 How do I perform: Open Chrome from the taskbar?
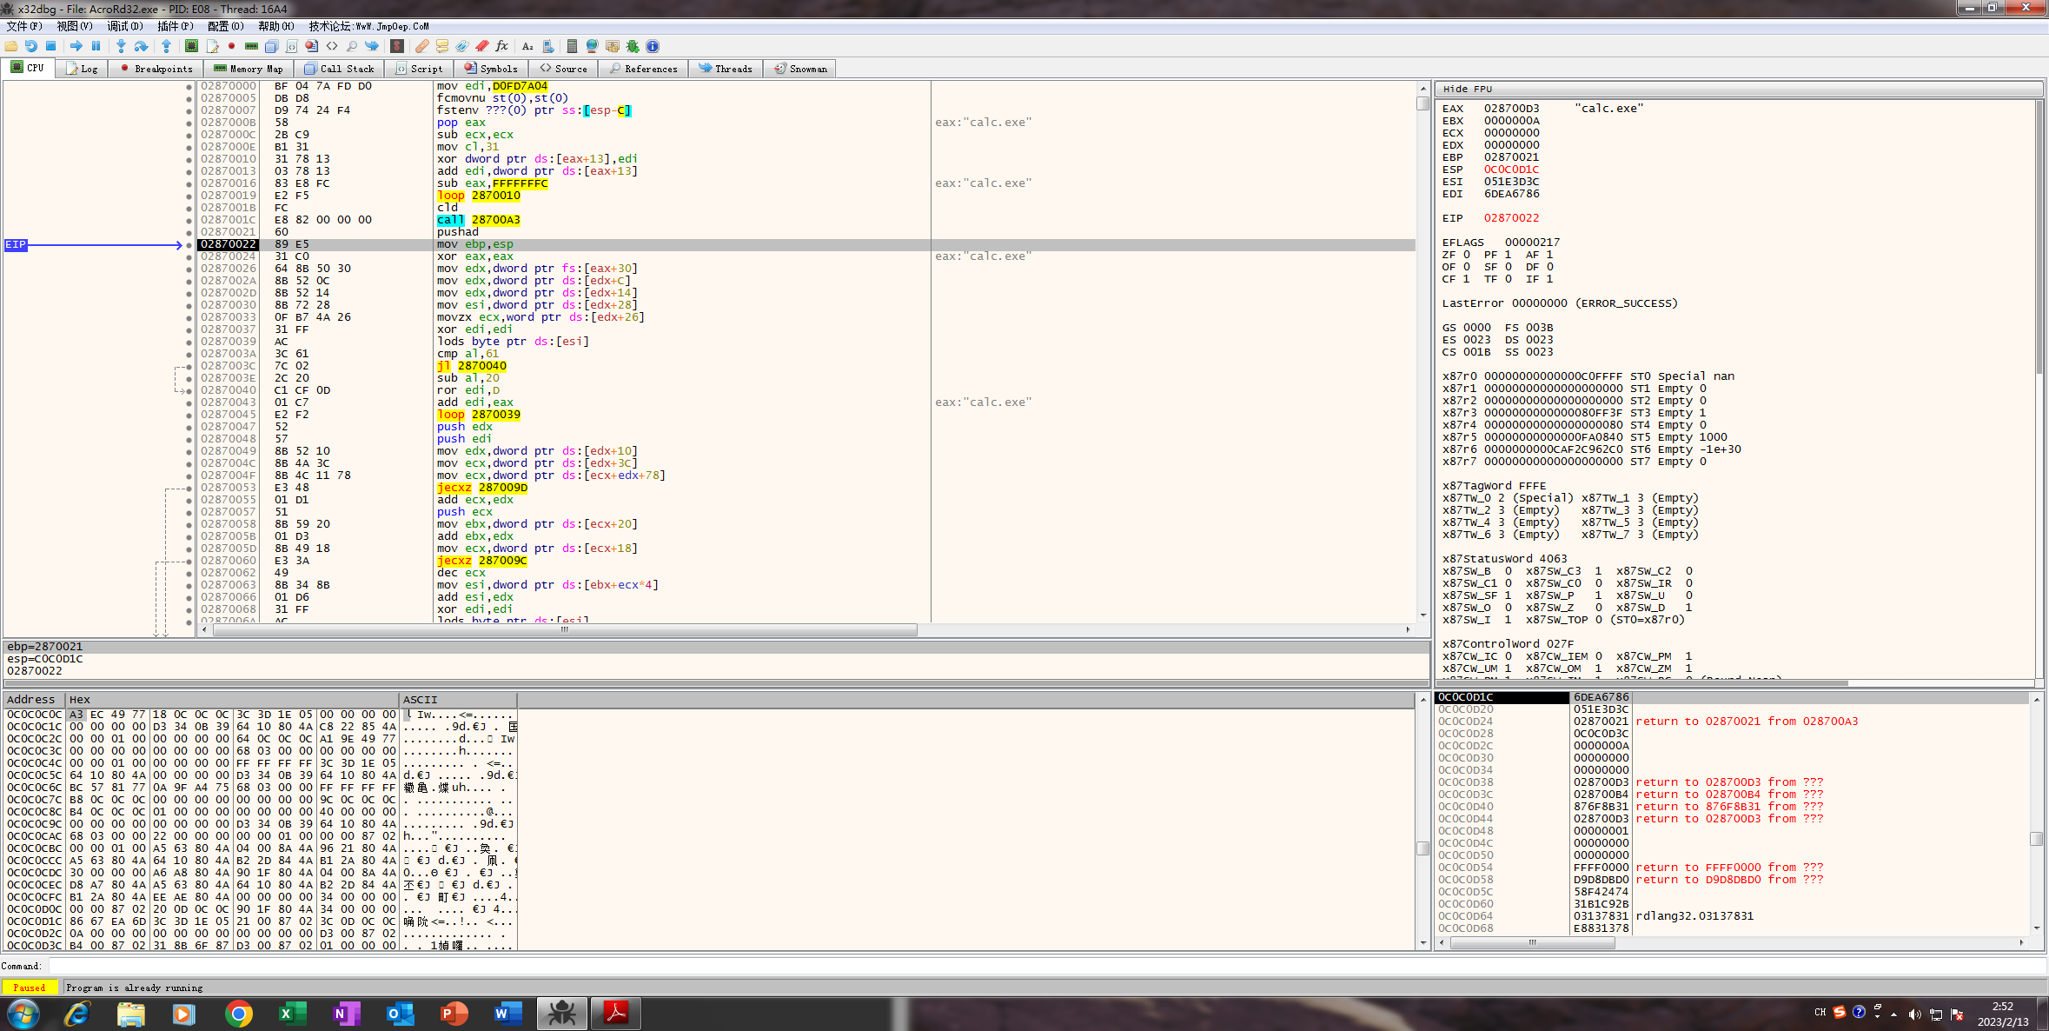click(238, 1014)
